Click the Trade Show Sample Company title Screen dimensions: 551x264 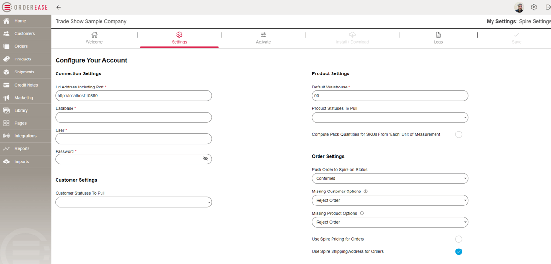tap(91, 21)
